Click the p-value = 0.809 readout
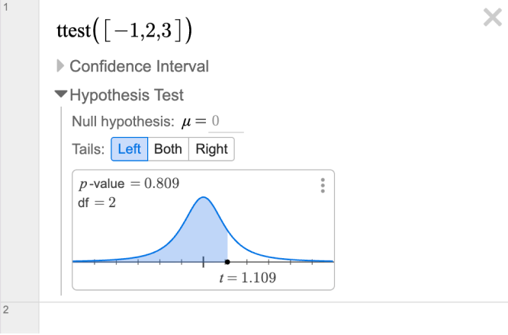Image resolution: width=508 pixels, height=335 pixels. (129, 183)
